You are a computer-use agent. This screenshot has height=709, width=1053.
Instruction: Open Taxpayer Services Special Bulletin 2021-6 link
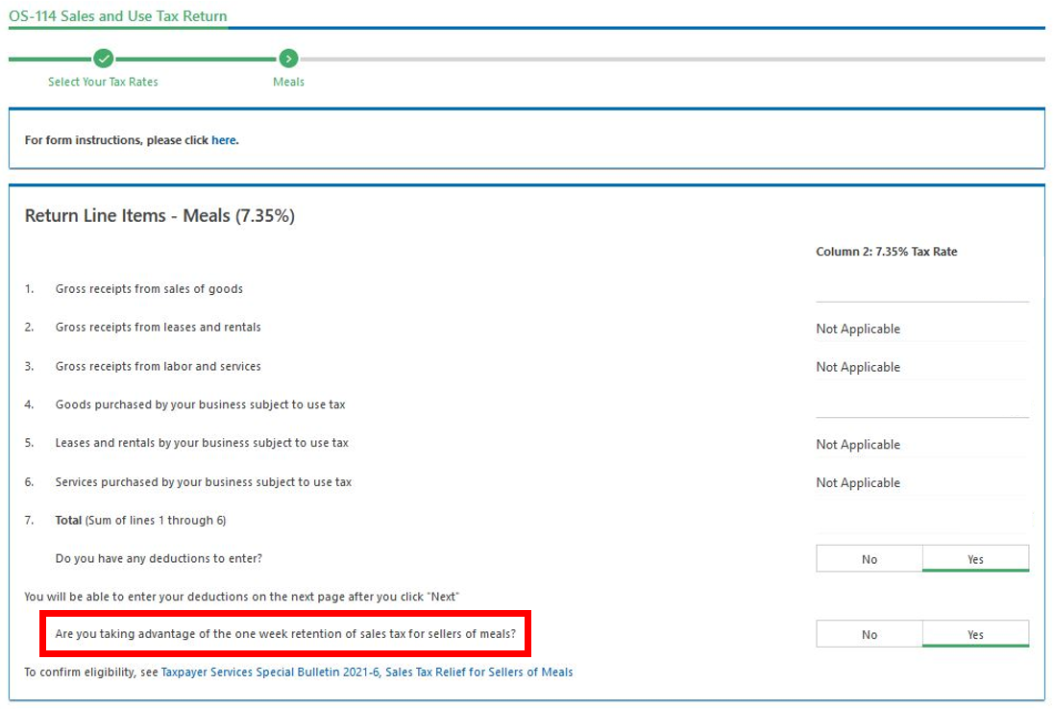[x=366, y=672]
